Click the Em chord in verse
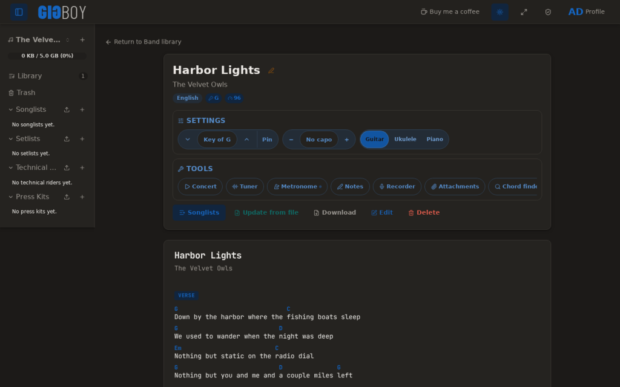This screenshot has height=387, width=620. (178, 348)
